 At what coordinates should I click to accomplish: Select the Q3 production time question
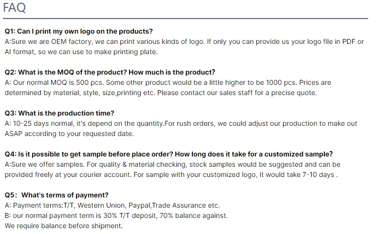tap(59, 114)
